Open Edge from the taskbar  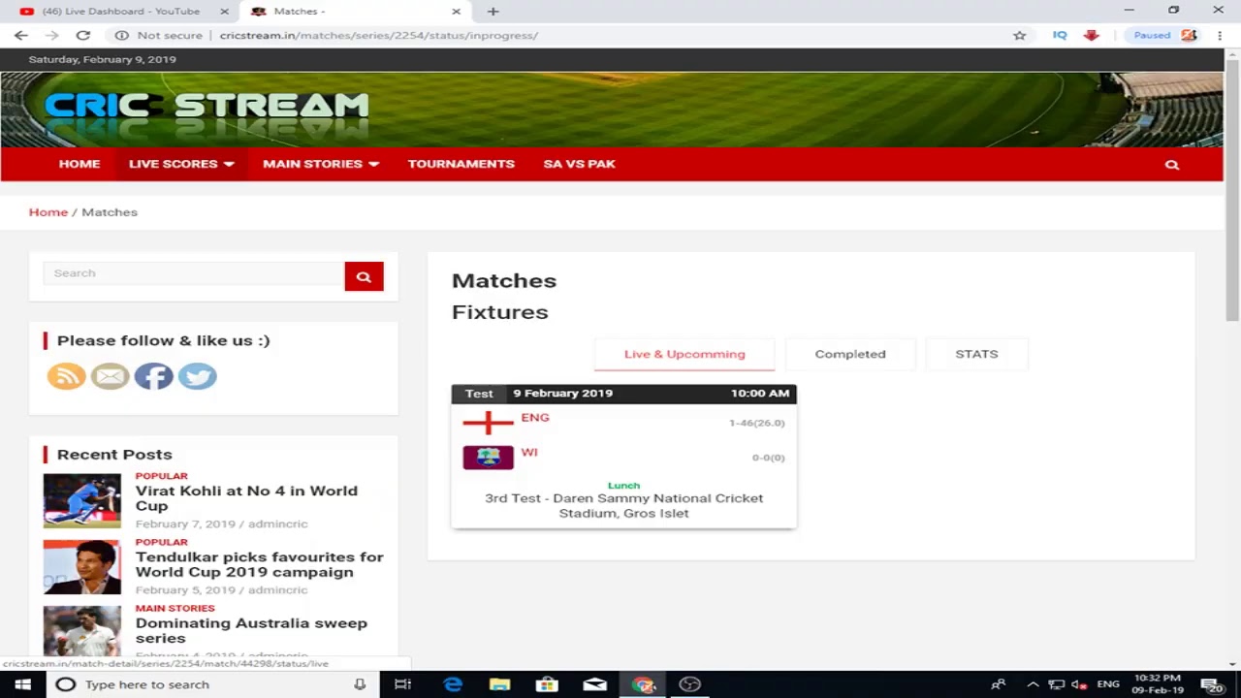[453, 684]
